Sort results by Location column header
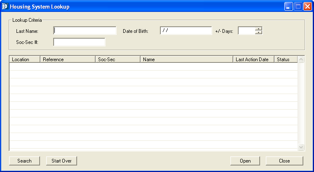Image resolution: width=314 pixels, height=172 pixels. coord(24,60)
